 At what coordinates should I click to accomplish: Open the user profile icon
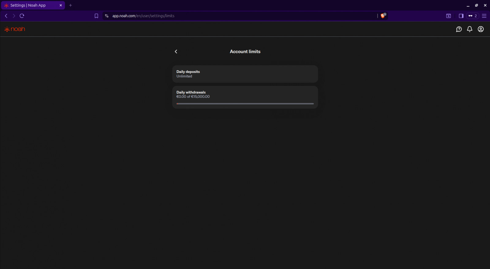(481, 29)
